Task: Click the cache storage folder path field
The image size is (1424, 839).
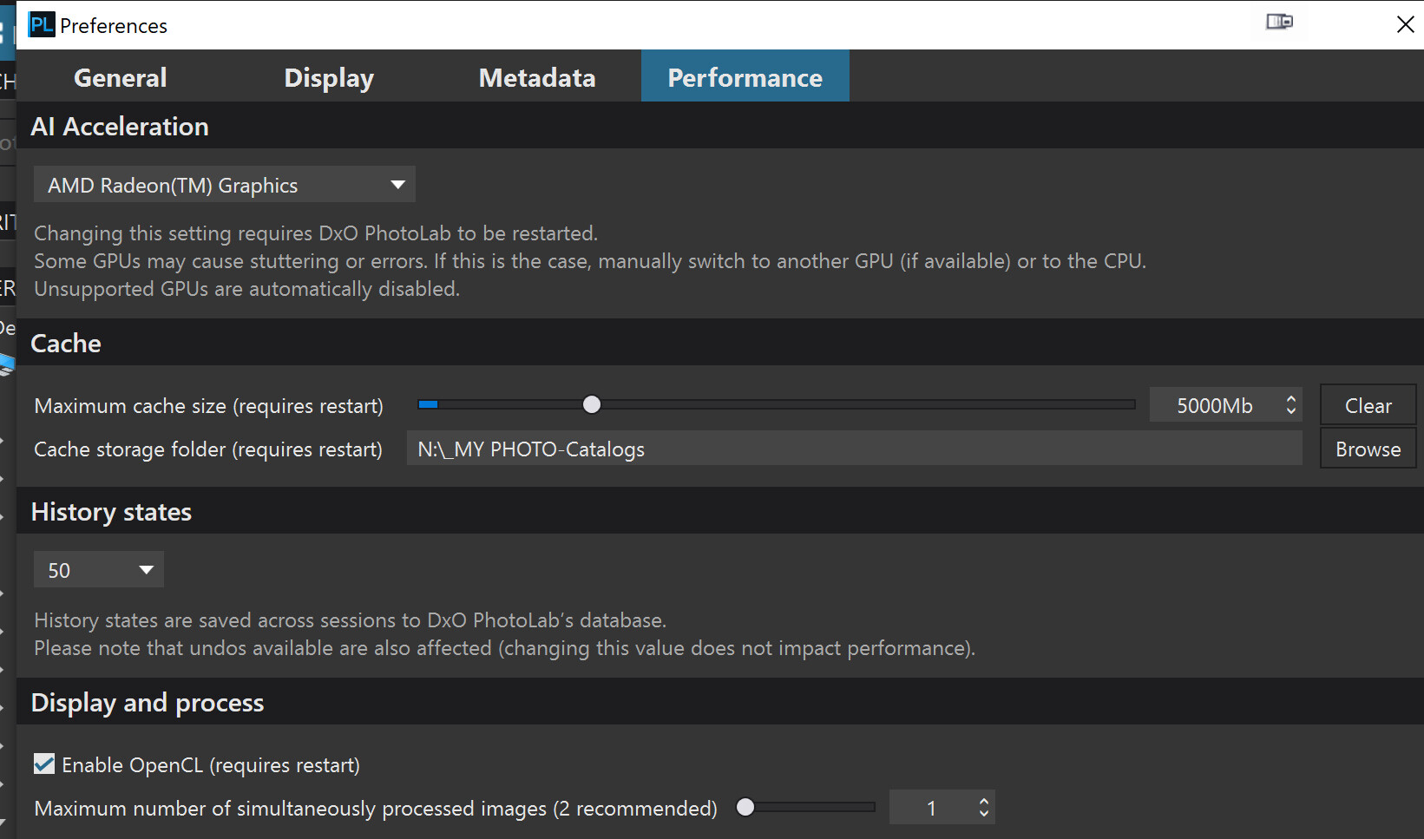Action: [854, 449]
